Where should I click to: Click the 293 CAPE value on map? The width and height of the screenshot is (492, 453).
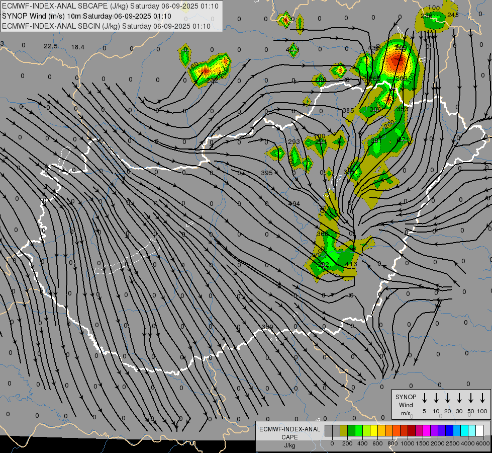coord(294,142)
